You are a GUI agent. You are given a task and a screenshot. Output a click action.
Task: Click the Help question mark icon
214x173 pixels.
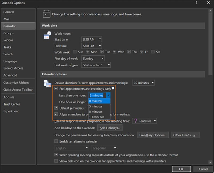tap(196, 3)
